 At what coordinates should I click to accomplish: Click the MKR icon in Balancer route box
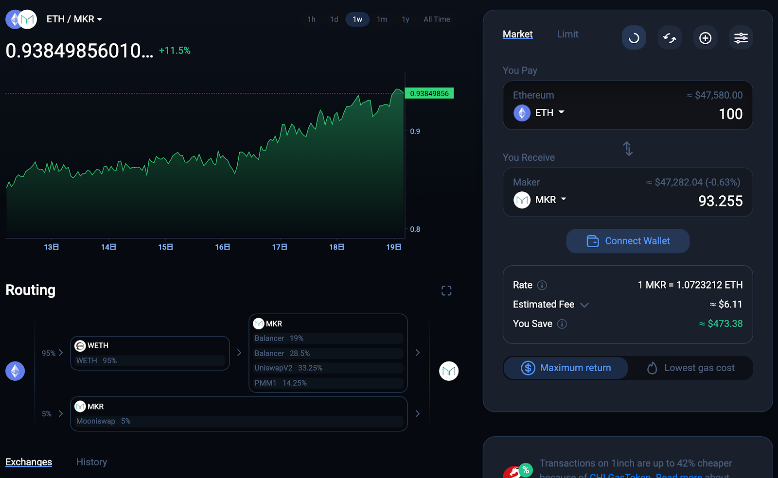point(259,324)
